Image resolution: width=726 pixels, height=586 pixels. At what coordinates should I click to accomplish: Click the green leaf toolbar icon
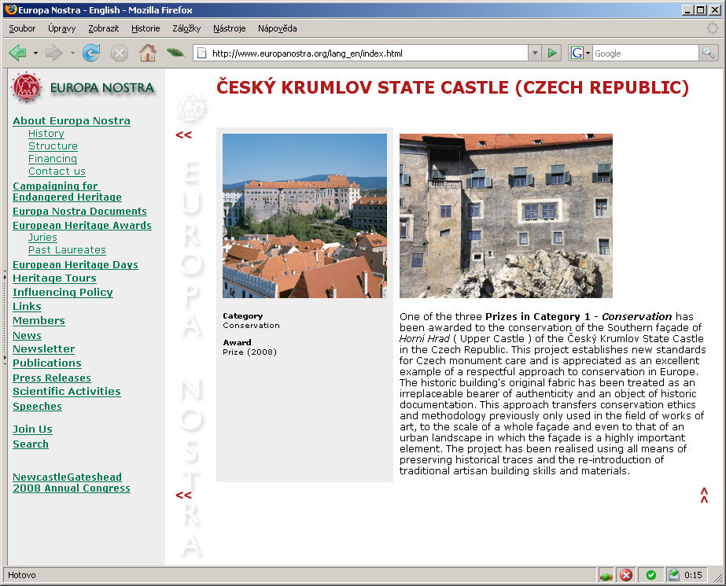pos(175,53)
